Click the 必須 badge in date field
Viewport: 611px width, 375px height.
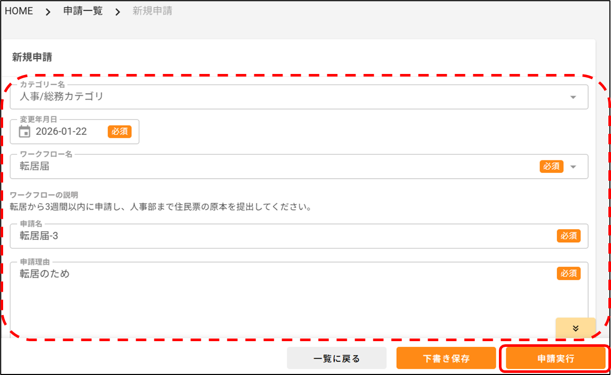point(119,132)
